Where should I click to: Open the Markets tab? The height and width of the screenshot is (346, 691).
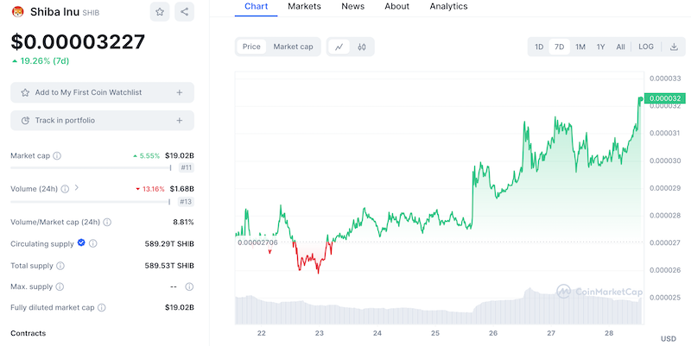[x=304, y=7]
